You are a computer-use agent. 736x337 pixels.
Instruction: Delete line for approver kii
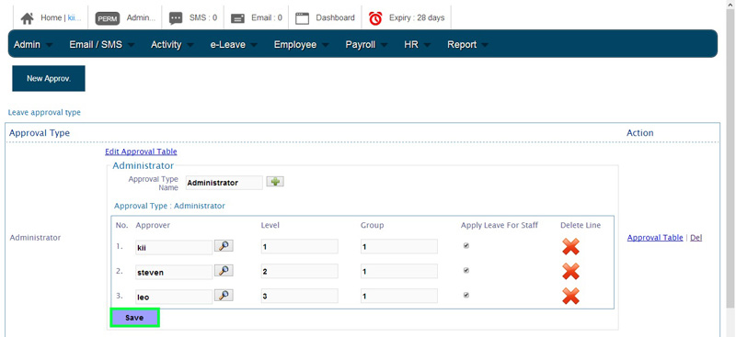(570, 246)
